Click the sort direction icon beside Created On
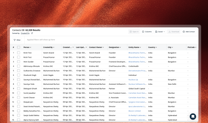 tap(32, 33)
